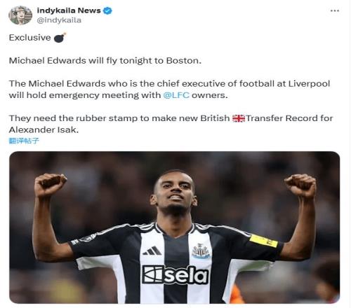Click the sela sponsor logo in photo
Screen dimensions: 351x308
click(175, 275)
